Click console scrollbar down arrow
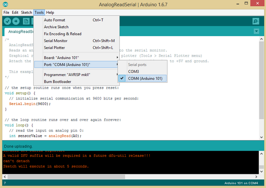Viewport: 266px width, 188px height. (x=261, y=171)
